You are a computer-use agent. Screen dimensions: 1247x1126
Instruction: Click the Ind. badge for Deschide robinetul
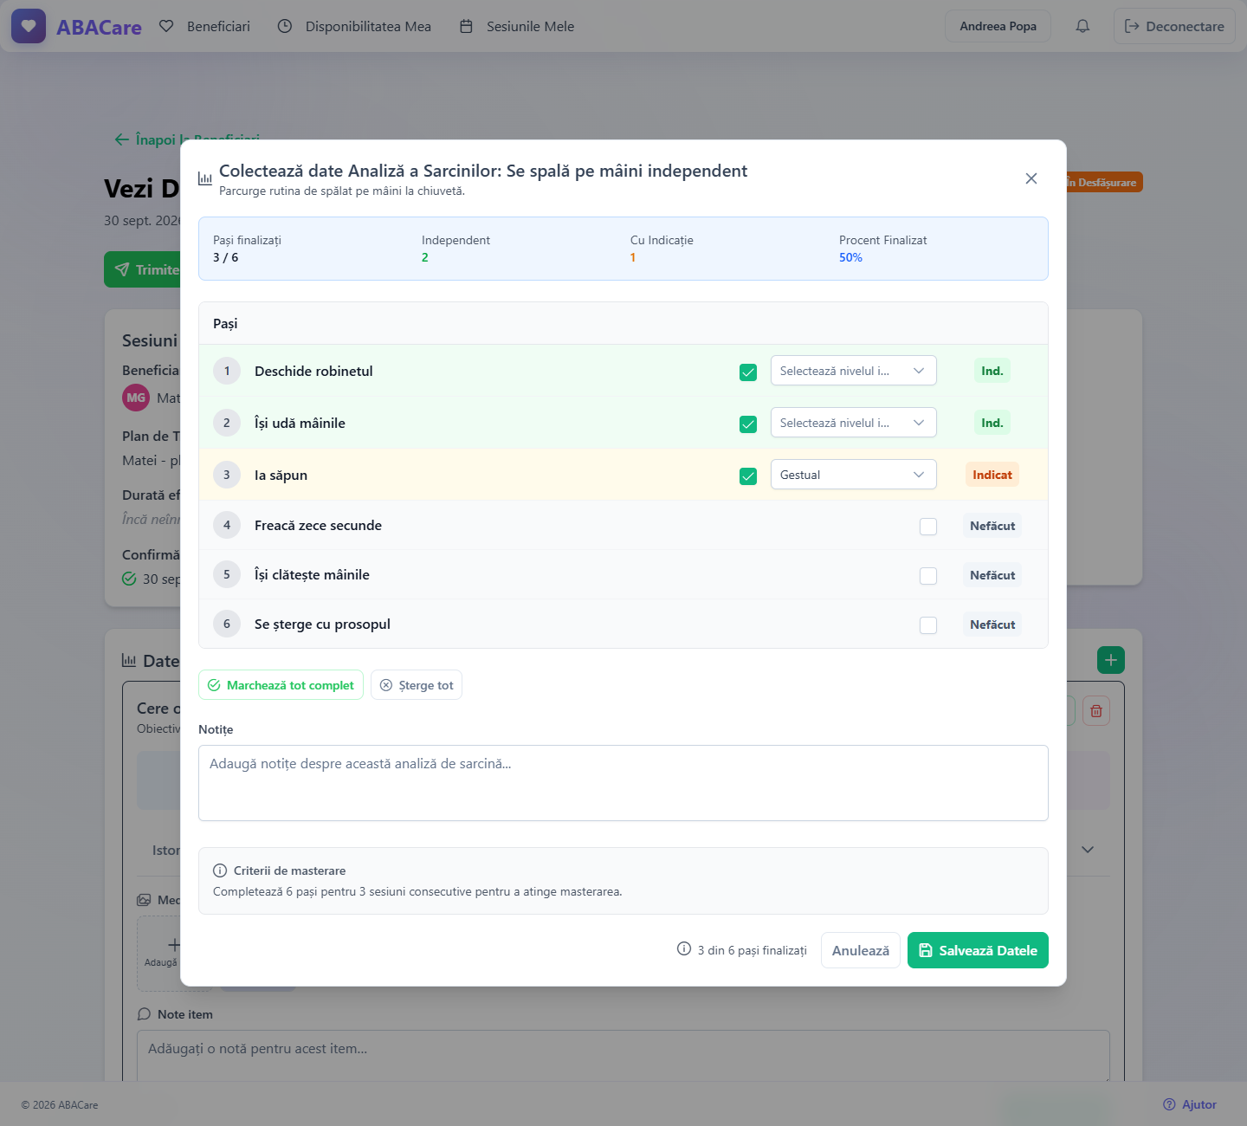(992, 371)
